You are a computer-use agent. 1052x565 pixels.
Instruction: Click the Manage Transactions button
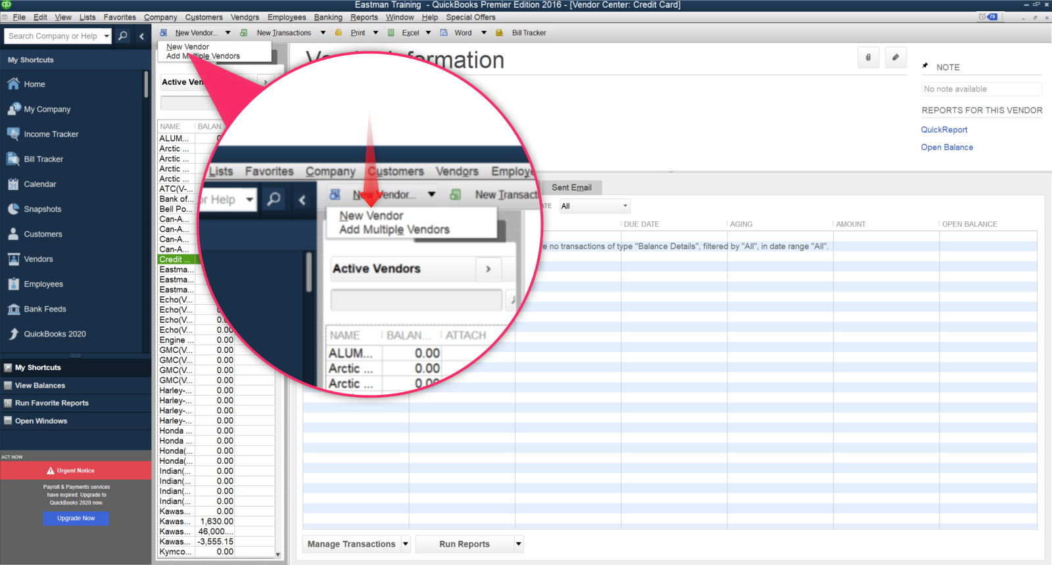coord(351,544)
